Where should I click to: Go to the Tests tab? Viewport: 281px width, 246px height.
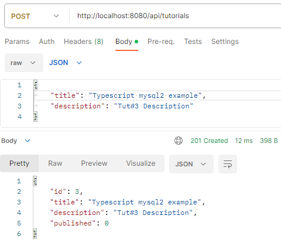pos(193,42)
